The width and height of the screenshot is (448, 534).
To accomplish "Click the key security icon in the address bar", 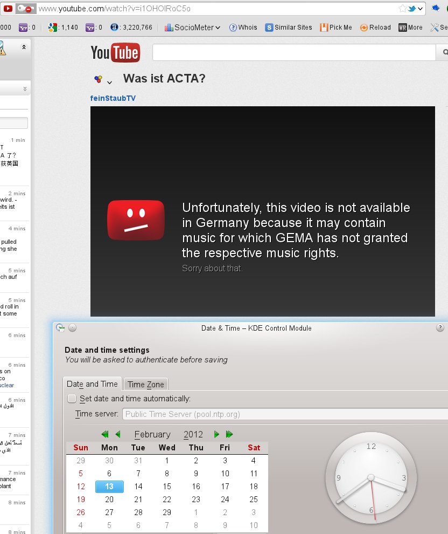I will 25,9.
